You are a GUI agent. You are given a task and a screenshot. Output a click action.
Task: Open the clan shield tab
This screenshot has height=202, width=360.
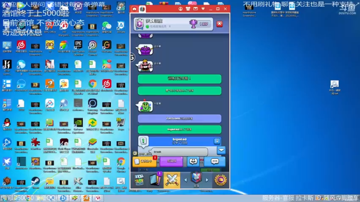pos(196,179)
